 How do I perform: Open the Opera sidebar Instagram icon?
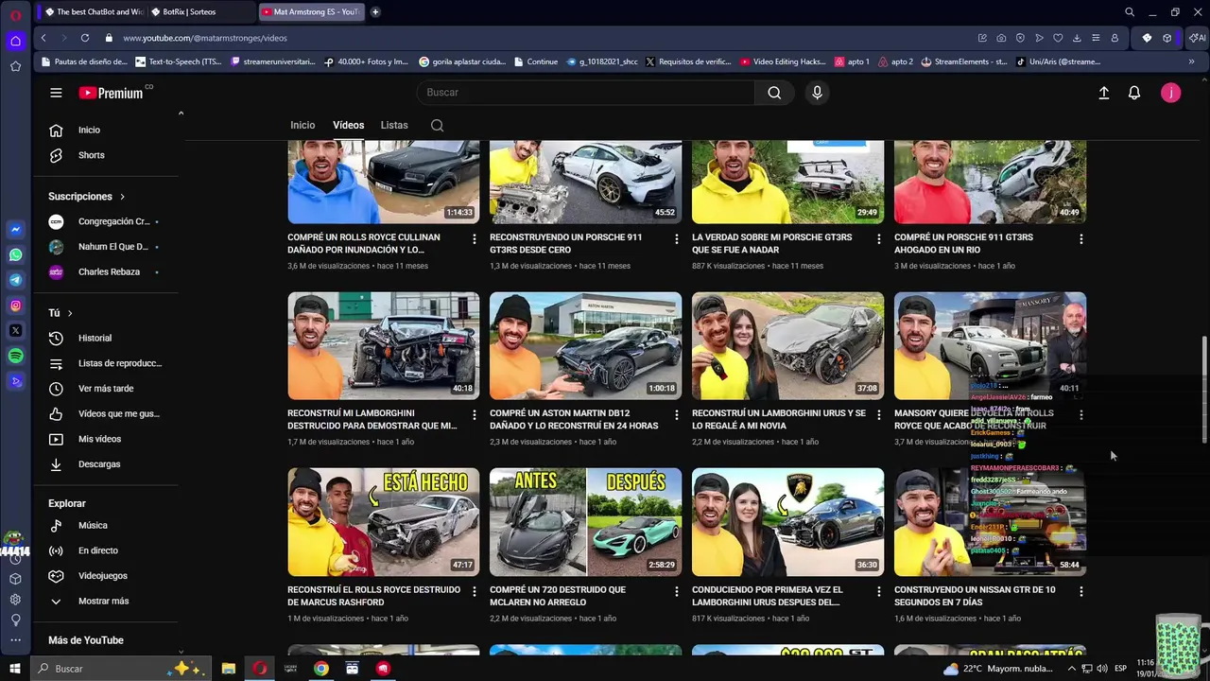pos(15,306)
